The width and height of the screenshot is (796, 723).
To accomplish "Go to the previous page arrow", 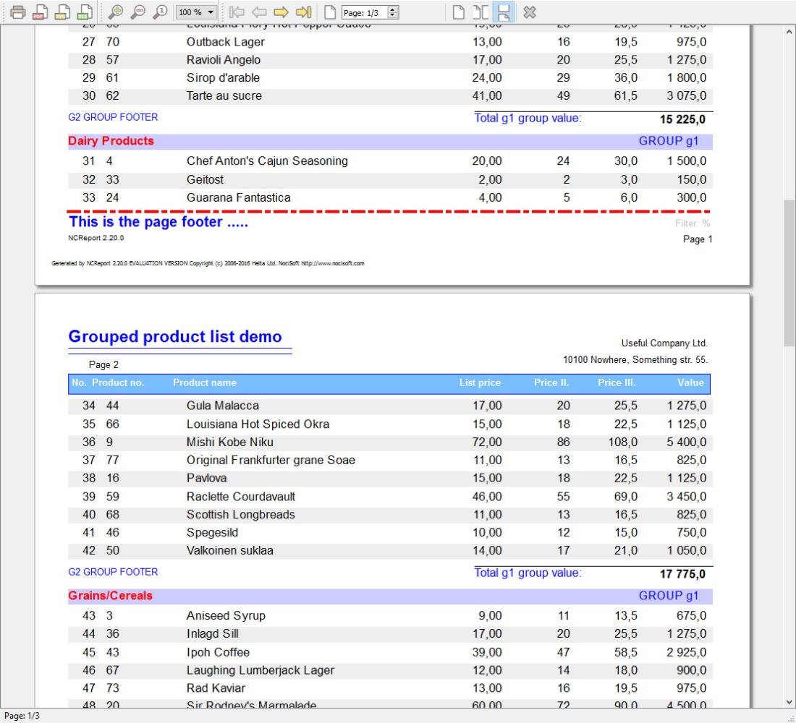I will [x=259, y=12].
